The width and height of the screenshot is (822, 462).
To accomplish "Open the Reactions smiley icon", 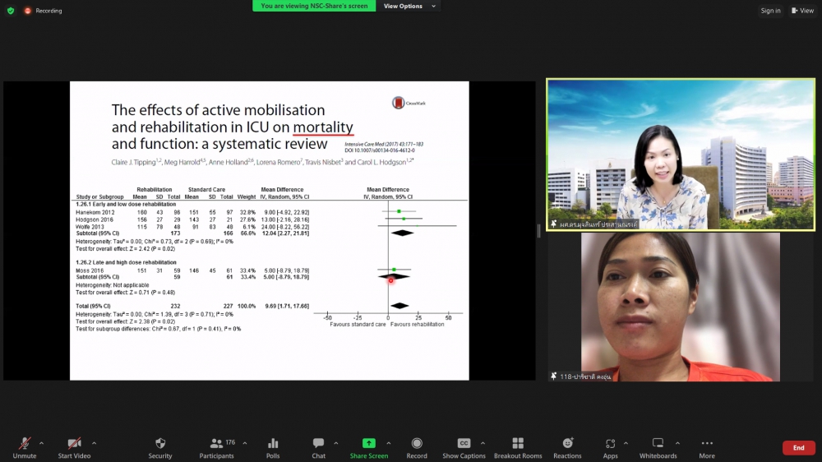I will tap(567, 444).
